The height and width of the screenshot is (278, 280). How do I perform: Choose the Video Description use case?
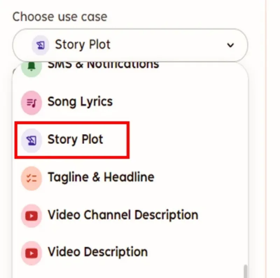click(x=130, y=253)
